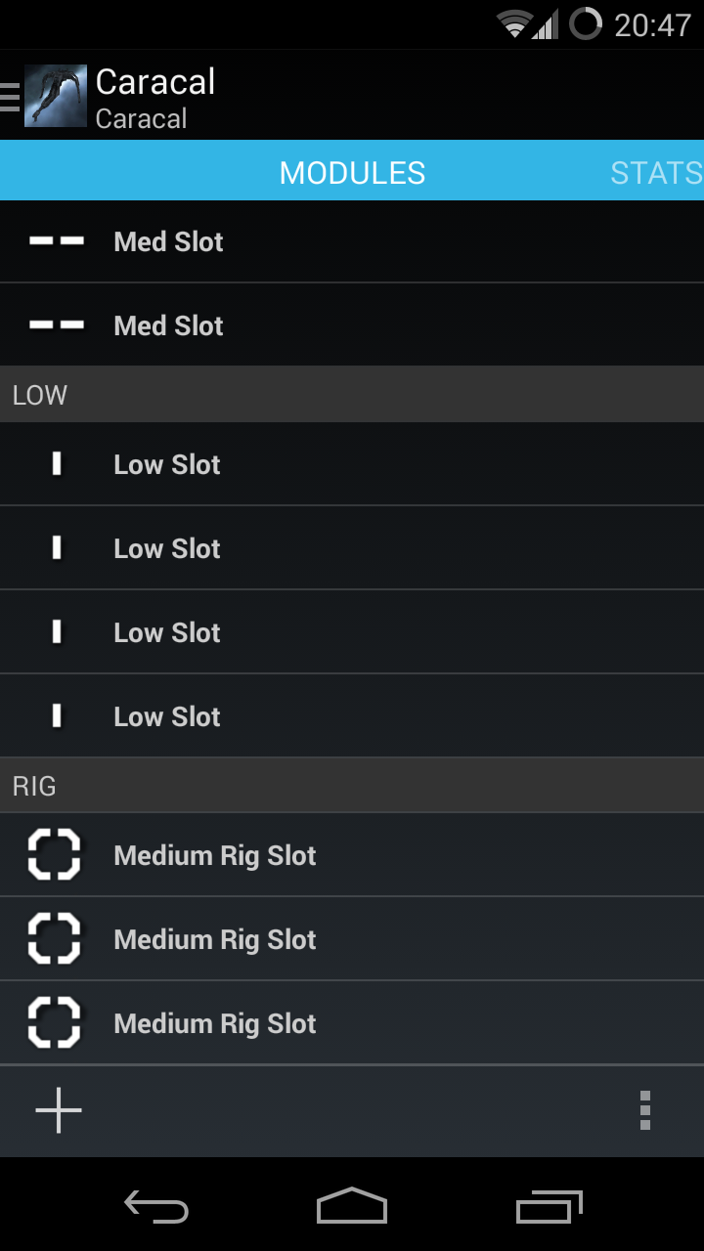Tap the first Medium Rig Slot icon
This screenshot has height=1251, width=704.
[54, 855]
